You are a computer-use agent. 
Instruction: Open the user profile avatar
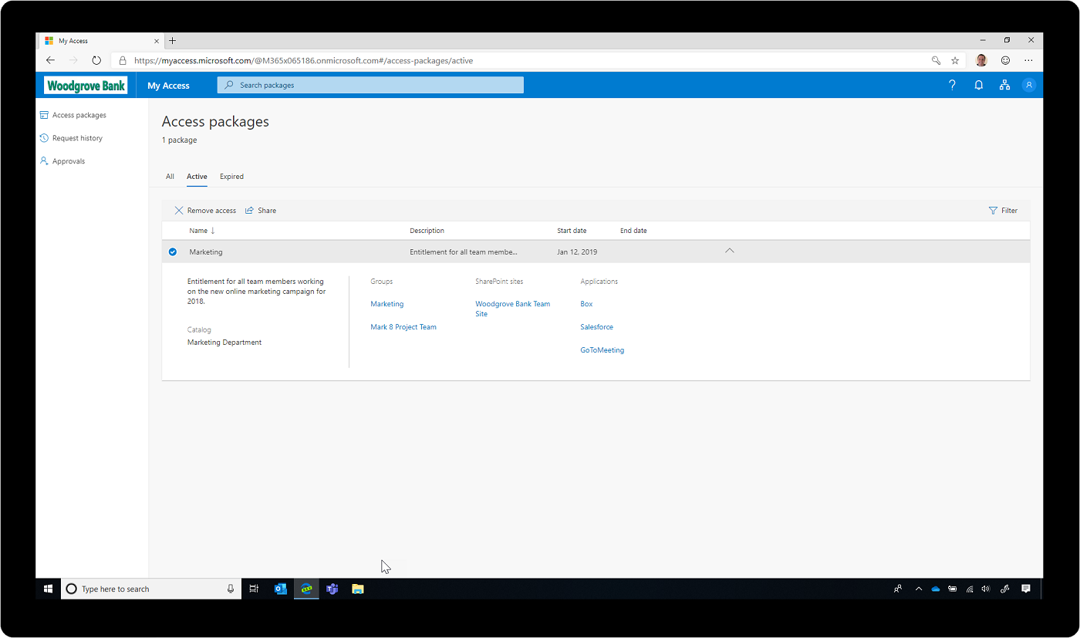pyautogui.click(x=1029, y=85)
